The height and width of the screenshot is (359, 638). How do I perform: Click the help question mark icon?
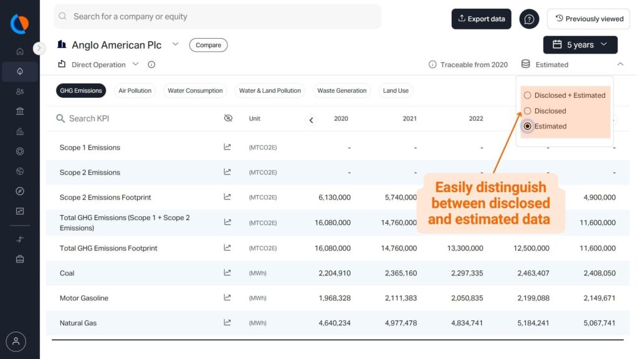coord(529,19)
